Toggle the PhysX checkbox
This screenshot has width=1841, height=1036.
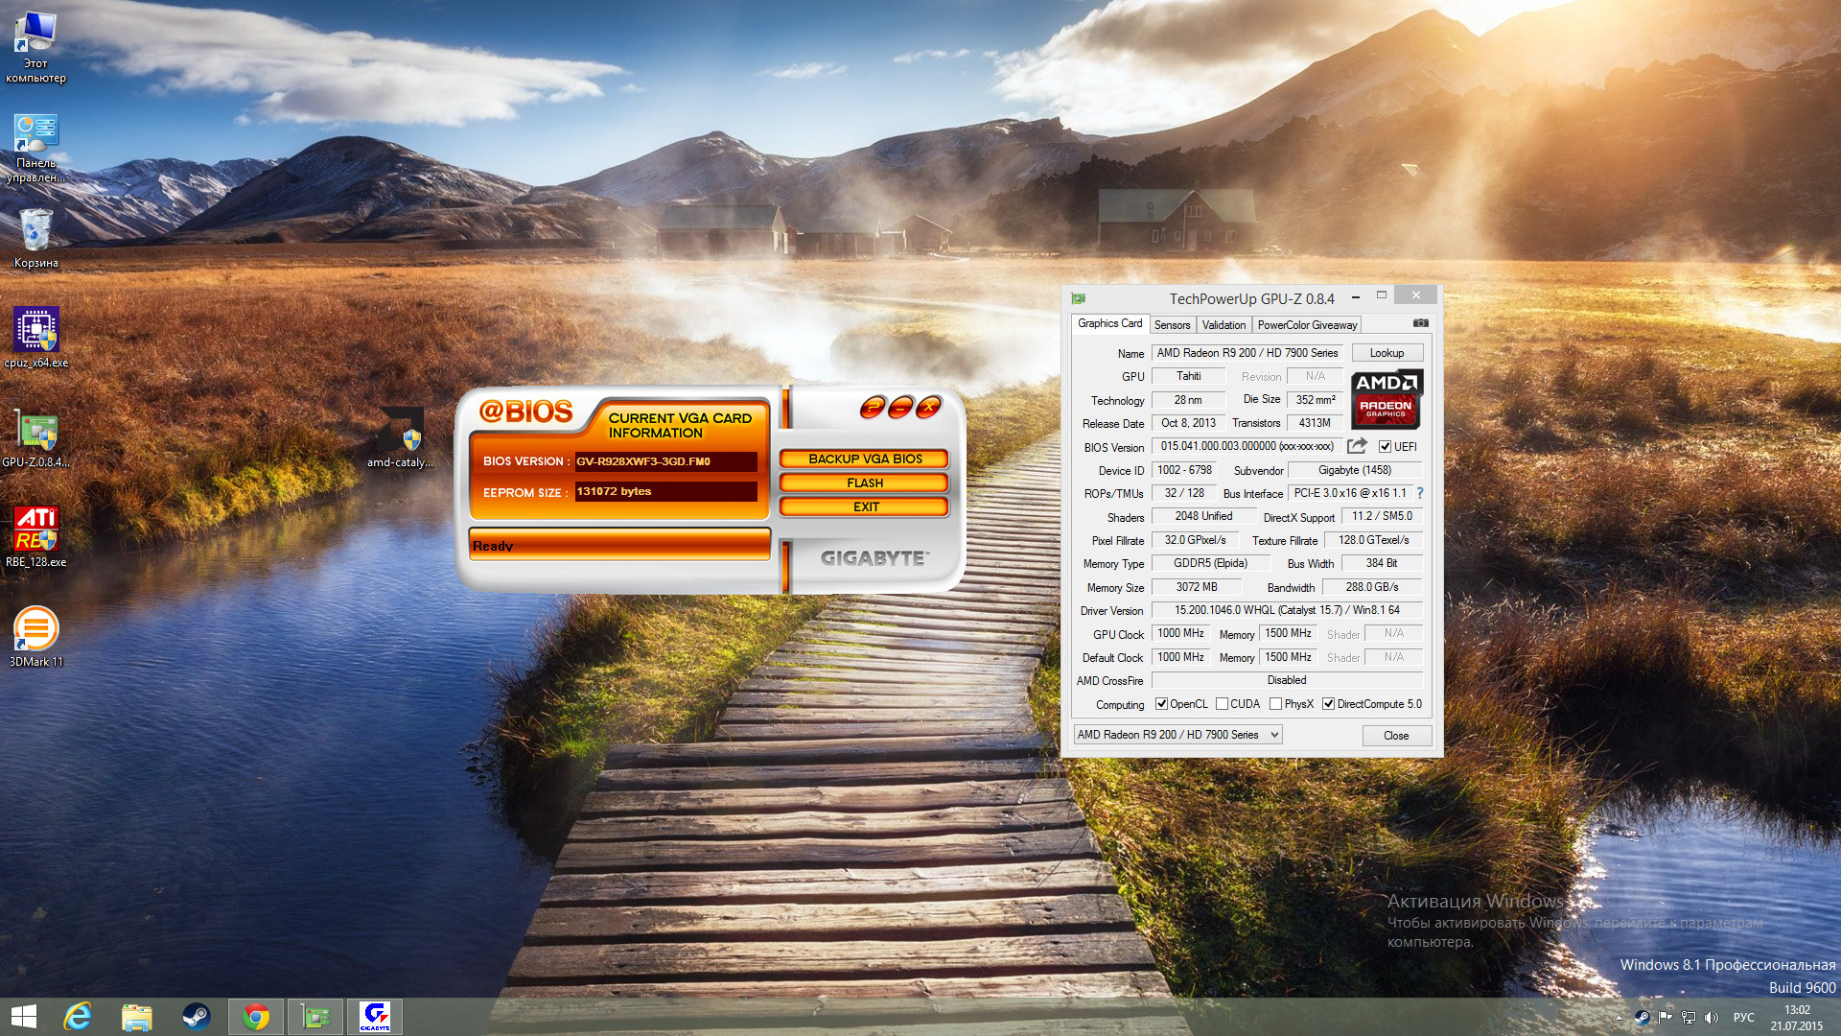[1275, 704]
